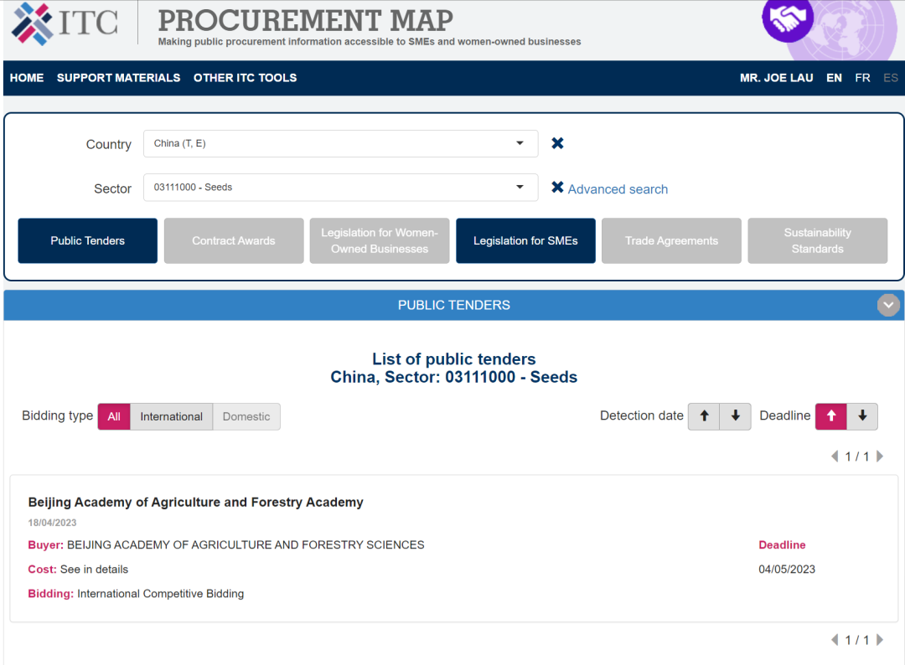Click the X icon beside Advanced search
The width and height of the screenshot is (905, 665).
tap(557, 188)
